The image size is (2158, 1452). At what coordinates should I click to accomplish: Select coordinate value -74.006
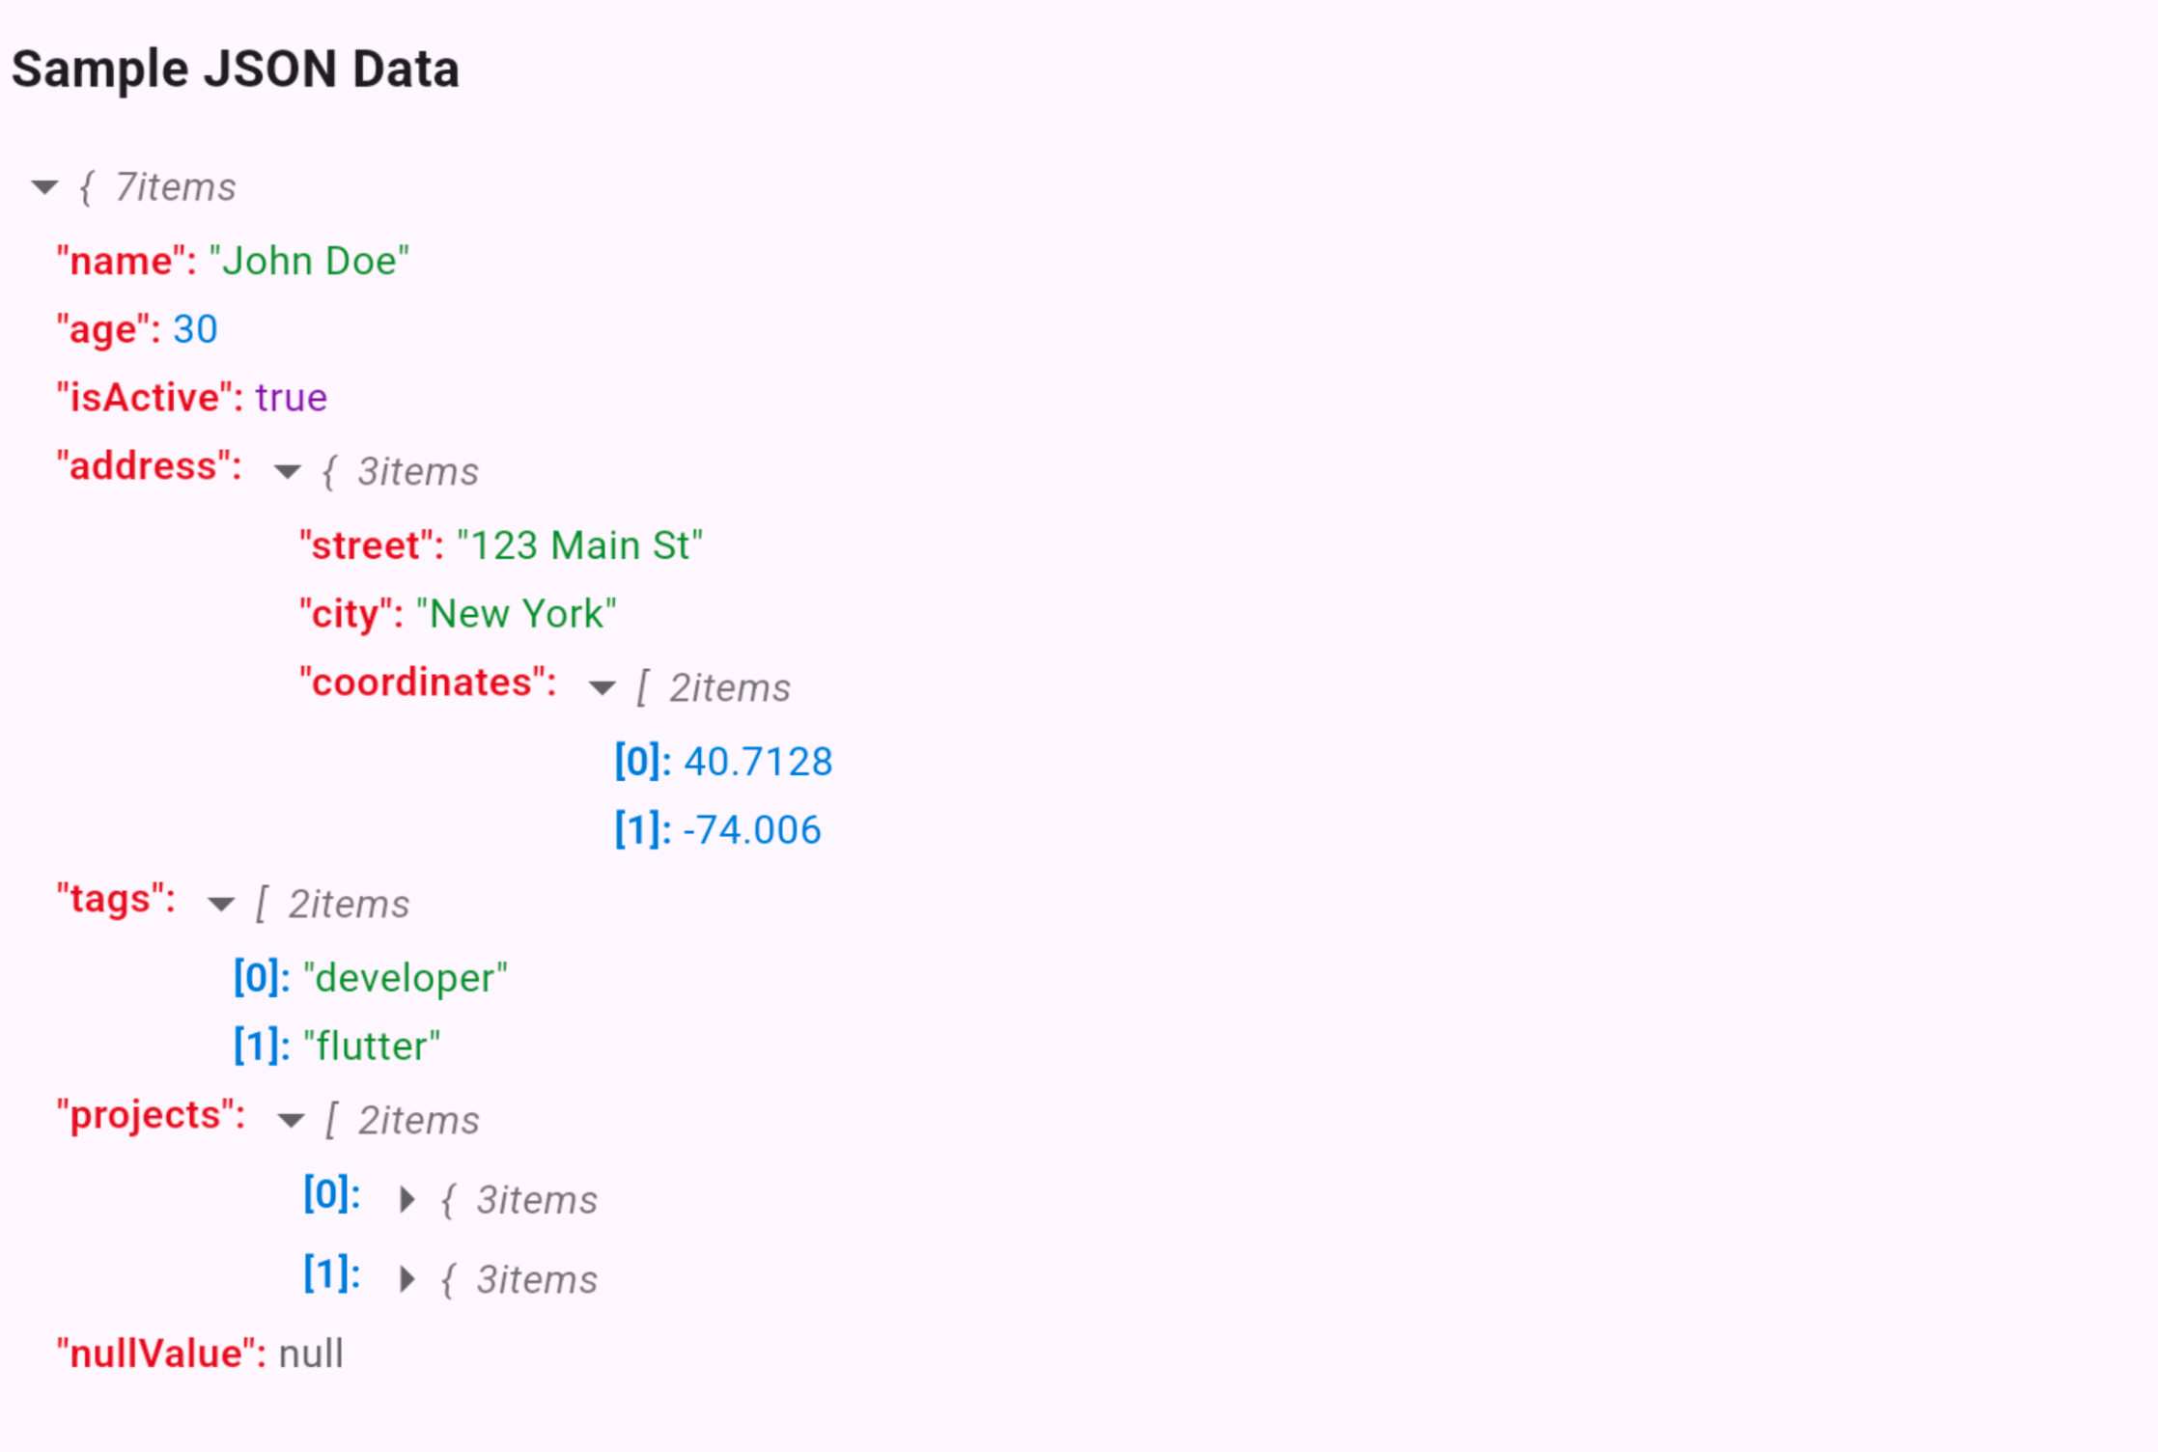[x=751, y=830]
